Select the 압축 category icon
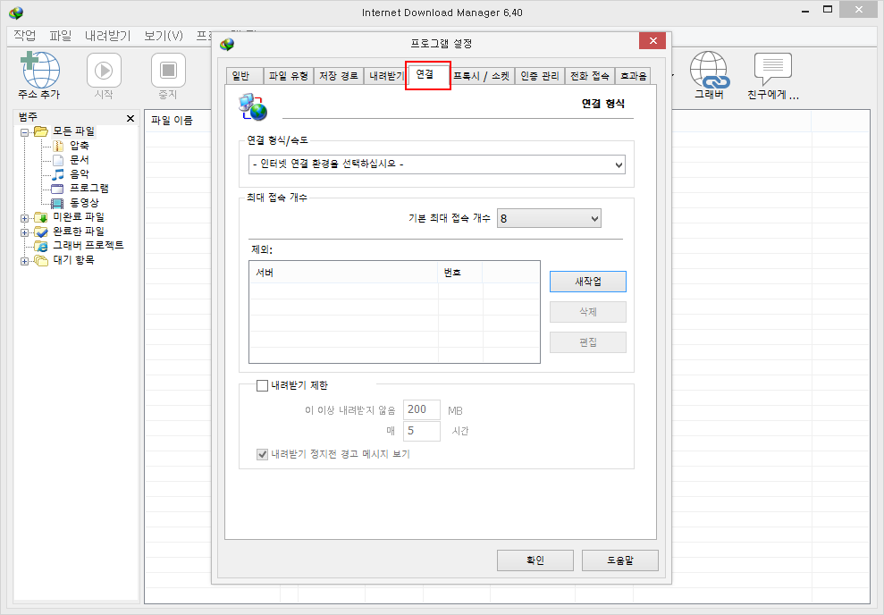Image resolution: width=884 pixels, height=615 pixels. click(57, 146)
